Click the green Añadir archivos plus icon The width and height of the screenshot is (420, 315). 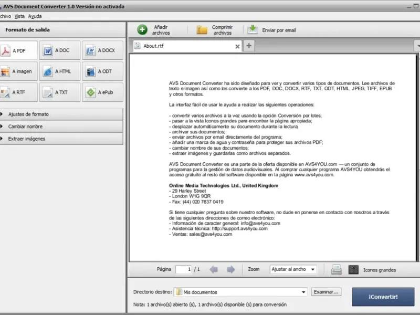click(142, 30)
